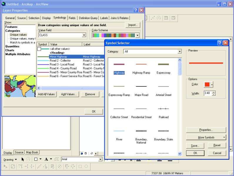The image size is (234, 176).
Task: Expand the Value Field CLASS dropdown
Action: 84,35
